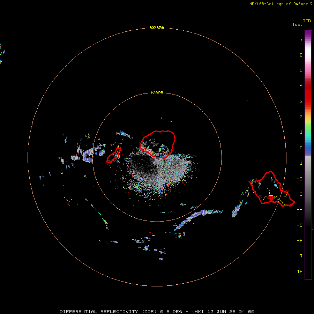314x314 pixels.
Task: Click the small red island outline left of center
Action: pyautogui.click(x=114, y=157)
